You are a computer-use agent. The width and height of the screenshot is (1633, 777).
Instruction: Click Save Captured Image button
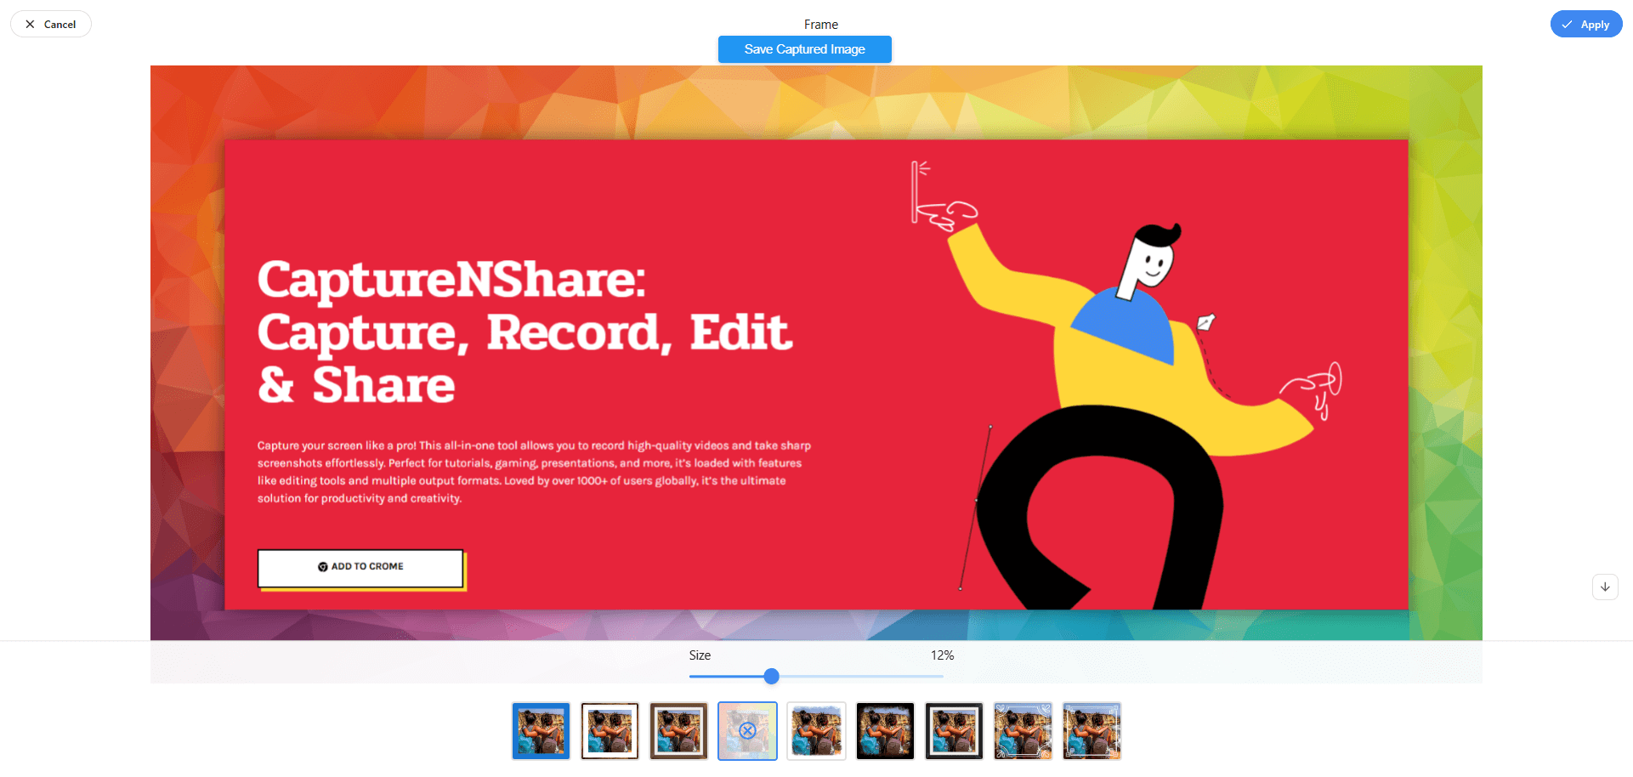coord(804,49)
